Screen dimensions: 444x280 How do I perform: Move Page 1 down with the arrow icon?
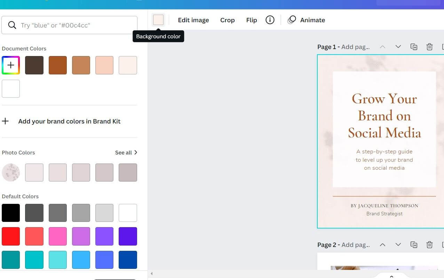[398, 47]
